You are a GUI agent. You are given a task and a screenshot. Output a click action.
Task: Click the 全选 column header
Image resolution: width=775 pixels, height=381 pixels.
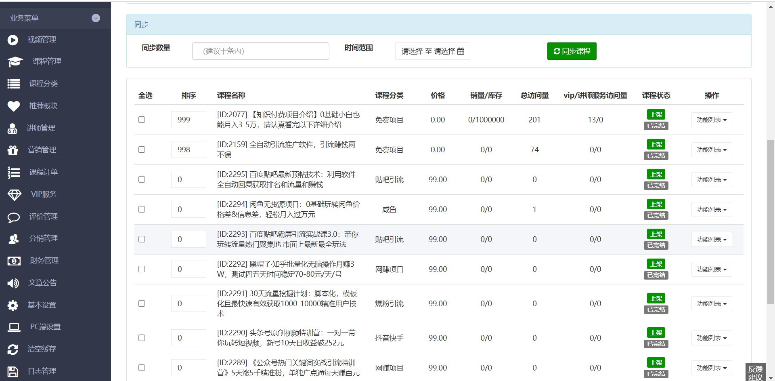145,95
